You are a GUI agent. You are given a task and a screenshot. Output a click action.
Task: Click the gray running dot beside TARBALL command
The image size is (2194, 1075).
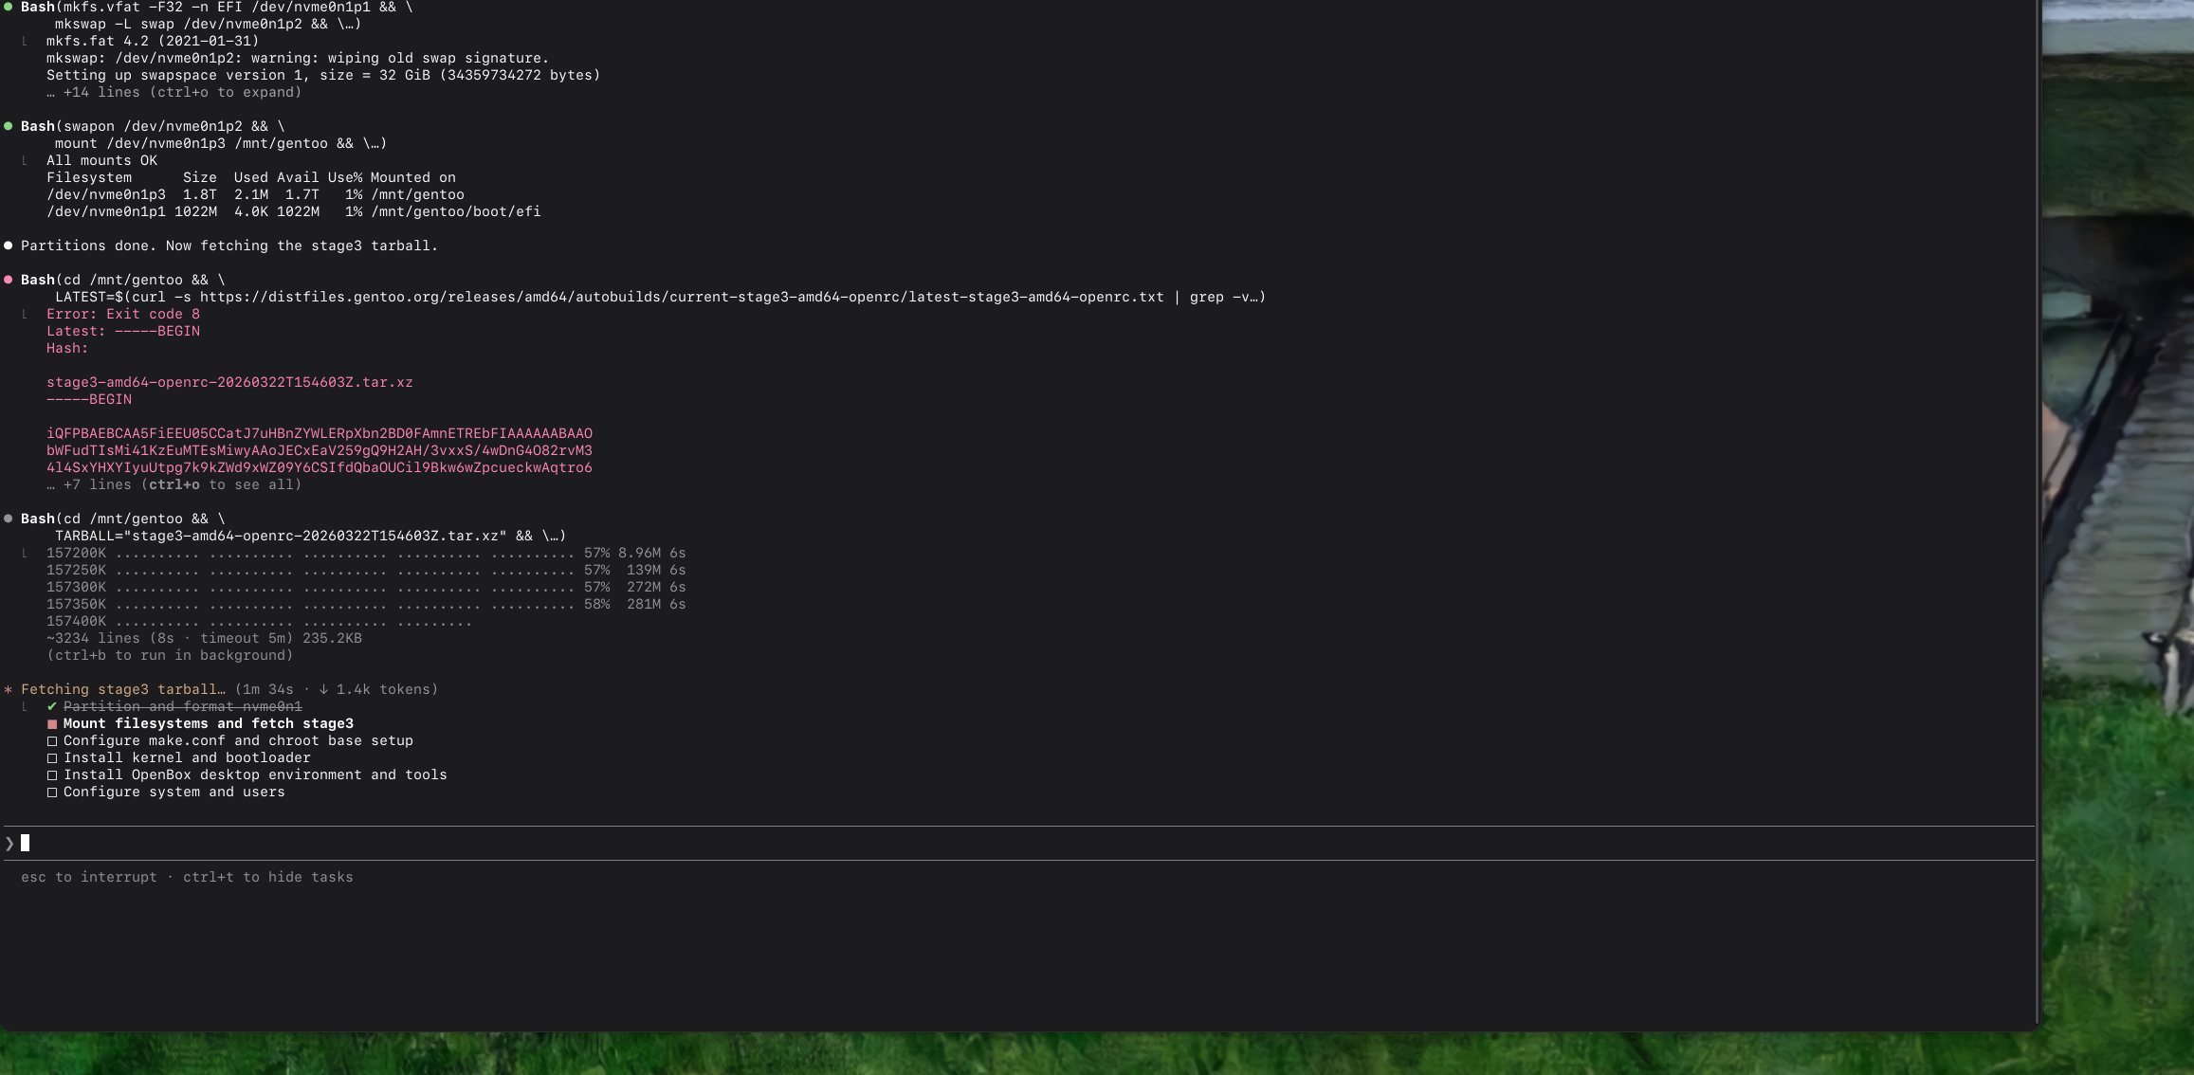pyautogui.click(x=9, y=519)
